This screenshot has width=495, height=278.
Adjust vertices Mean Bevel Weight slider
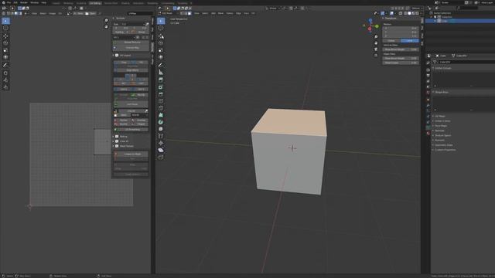coord(401,49)
